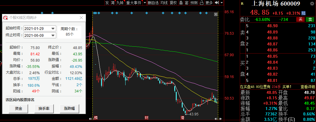Viewport: 316px width, 122px height.
Task: Click the 48.88 sell level 3 price
Action: click(272, 38)
